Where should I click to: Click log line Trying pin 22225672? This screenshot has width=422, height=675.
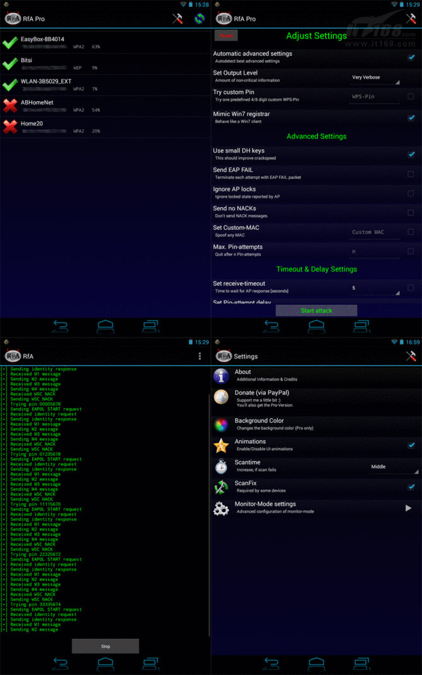31,555
